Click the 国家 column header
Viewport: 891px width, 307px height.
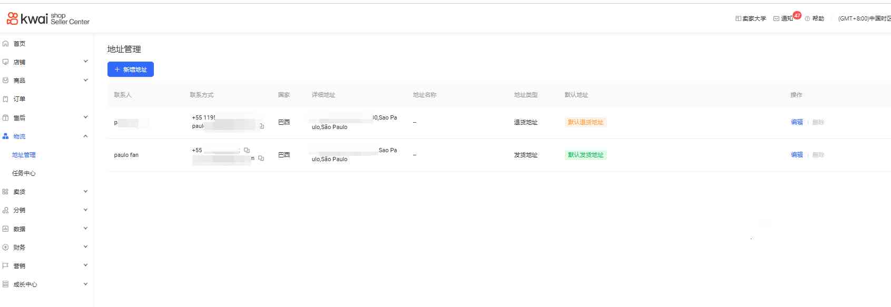(x=284, y=95)
